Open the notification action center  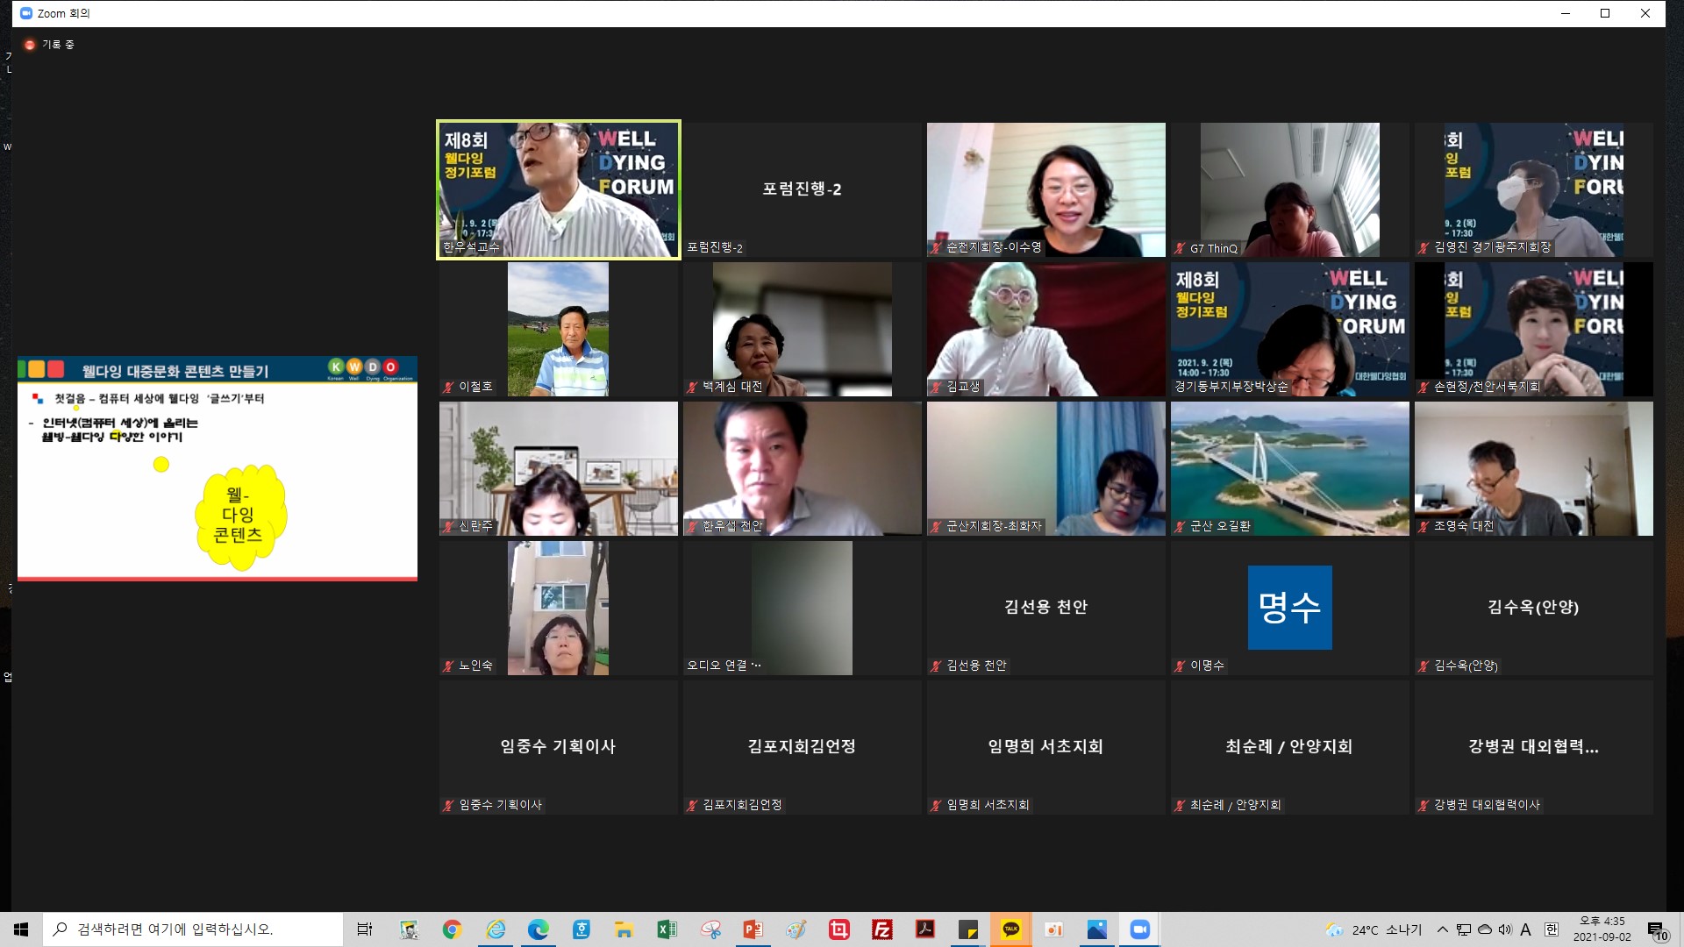click(1657, 930)
